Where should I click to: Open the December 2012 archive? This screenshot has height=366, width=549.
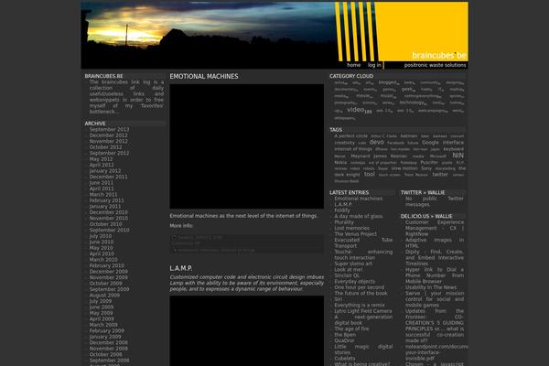(109, 135)
